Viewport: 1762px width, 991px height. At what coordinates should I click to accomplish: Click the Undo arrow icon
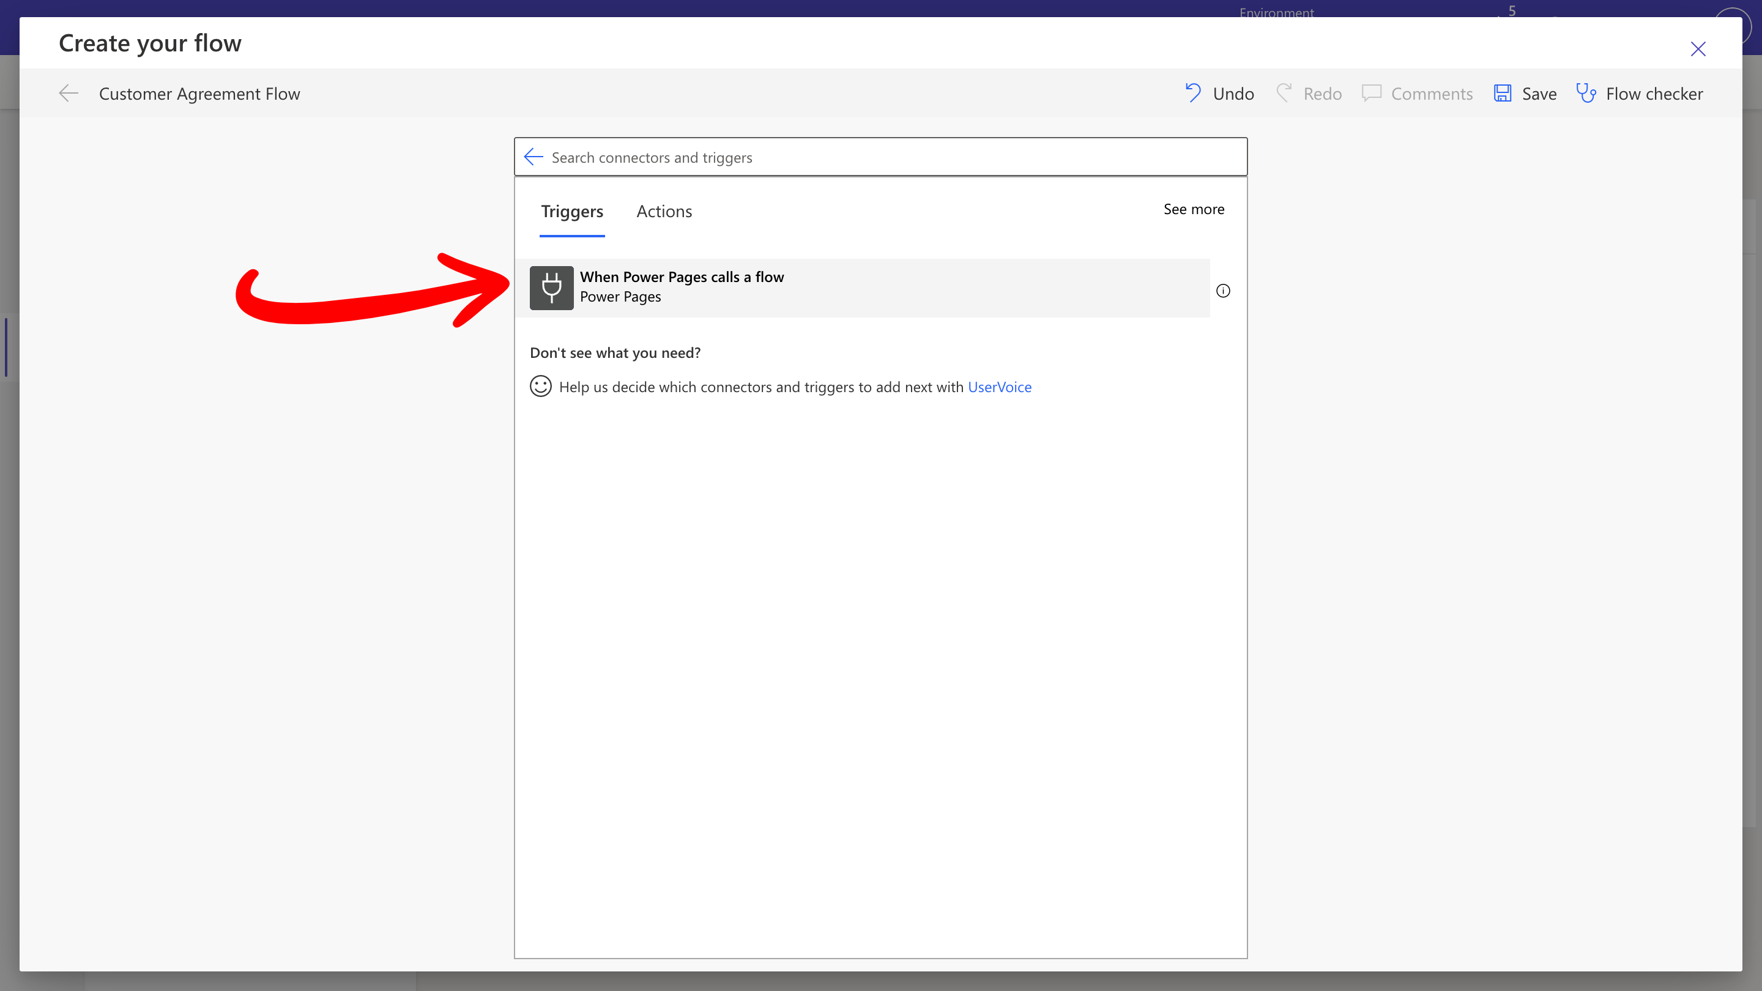click(1193, 93)
